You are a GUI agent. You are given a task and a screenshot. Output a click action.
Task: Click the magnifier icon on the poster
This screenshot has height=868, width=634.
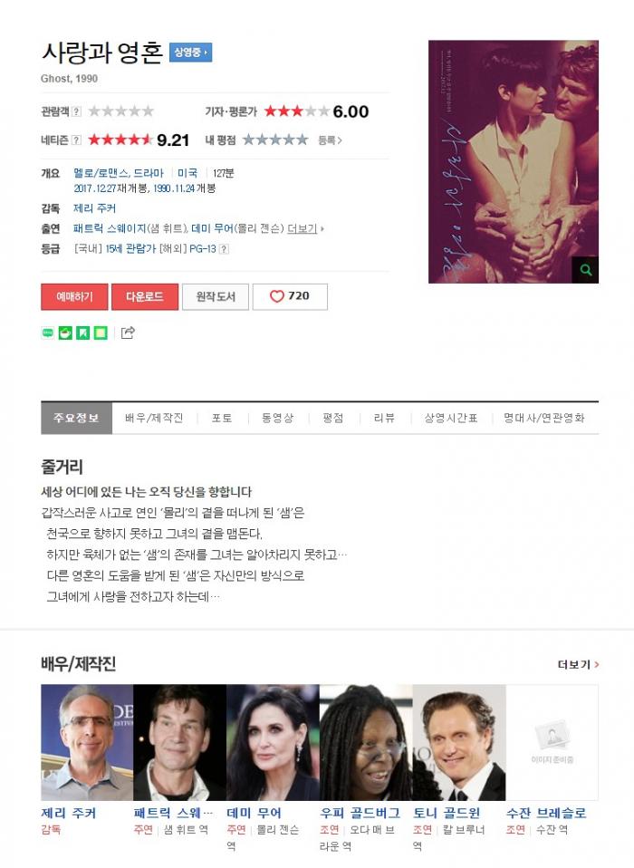586,270
